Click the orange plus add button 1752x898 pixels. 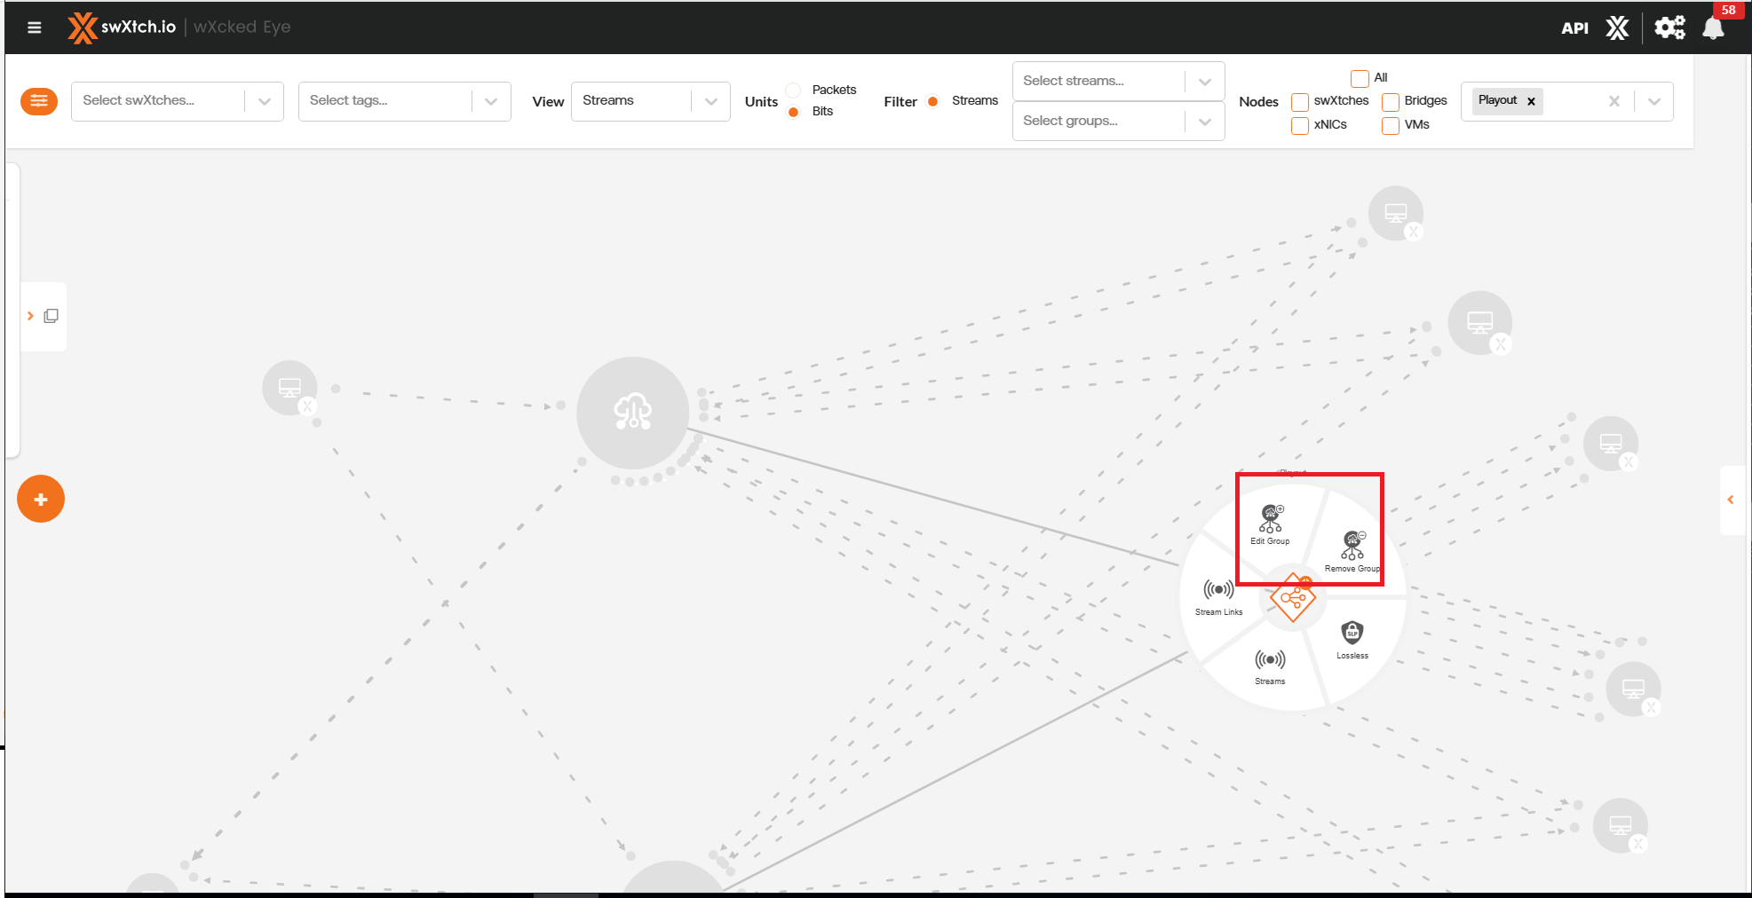[x=41, y=499]
